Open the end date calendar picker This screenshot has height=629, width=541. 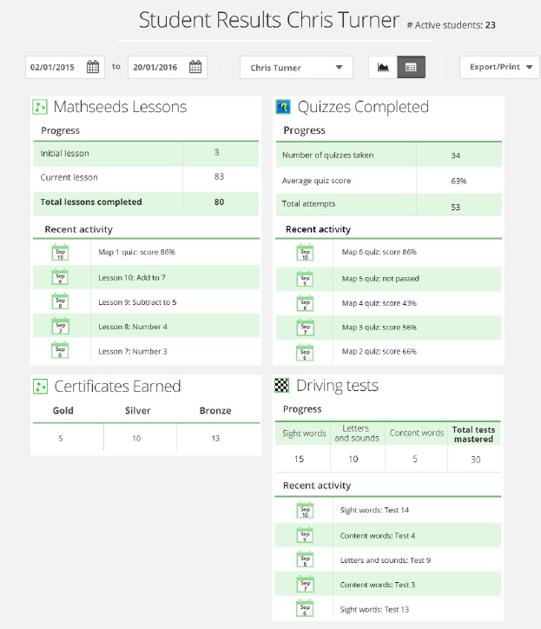195,67
